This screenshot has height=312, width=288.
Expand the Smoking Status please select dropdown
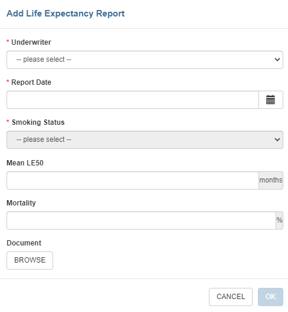pos(145,140)
